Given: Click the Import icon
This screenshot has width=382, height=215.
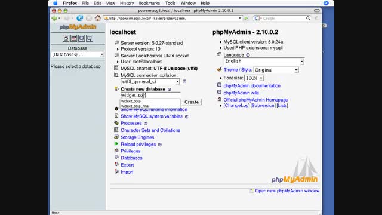Looking at the screenshot, I should coord(116,171).
